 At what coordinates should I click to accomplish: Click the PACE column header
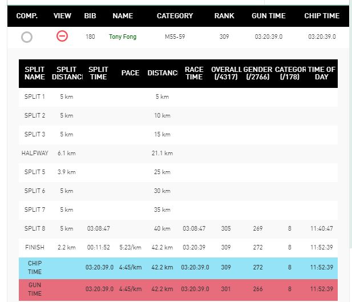coord(130,73)
